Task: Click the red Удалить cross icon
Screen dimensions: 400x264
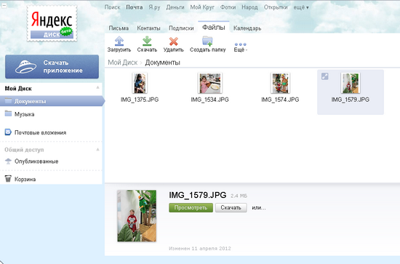Action: (174, 41)
